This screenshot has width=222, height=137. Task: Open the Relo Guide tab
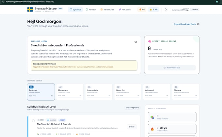tap(107, 9)
